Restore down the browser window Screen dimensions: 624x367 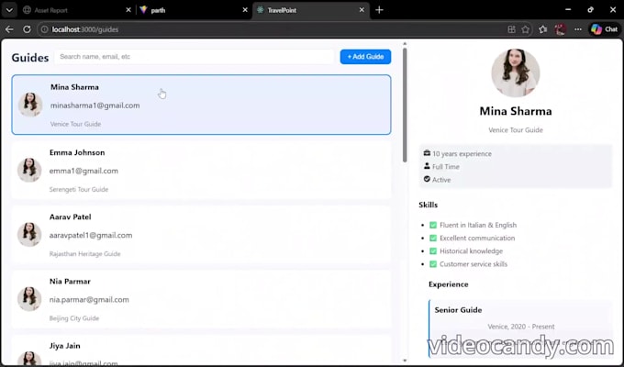pos(591,10)
